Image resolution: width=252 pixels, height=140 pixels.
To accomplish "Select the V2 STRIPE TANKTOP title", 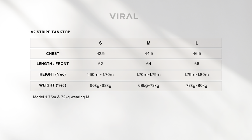I will pos(50,32).
